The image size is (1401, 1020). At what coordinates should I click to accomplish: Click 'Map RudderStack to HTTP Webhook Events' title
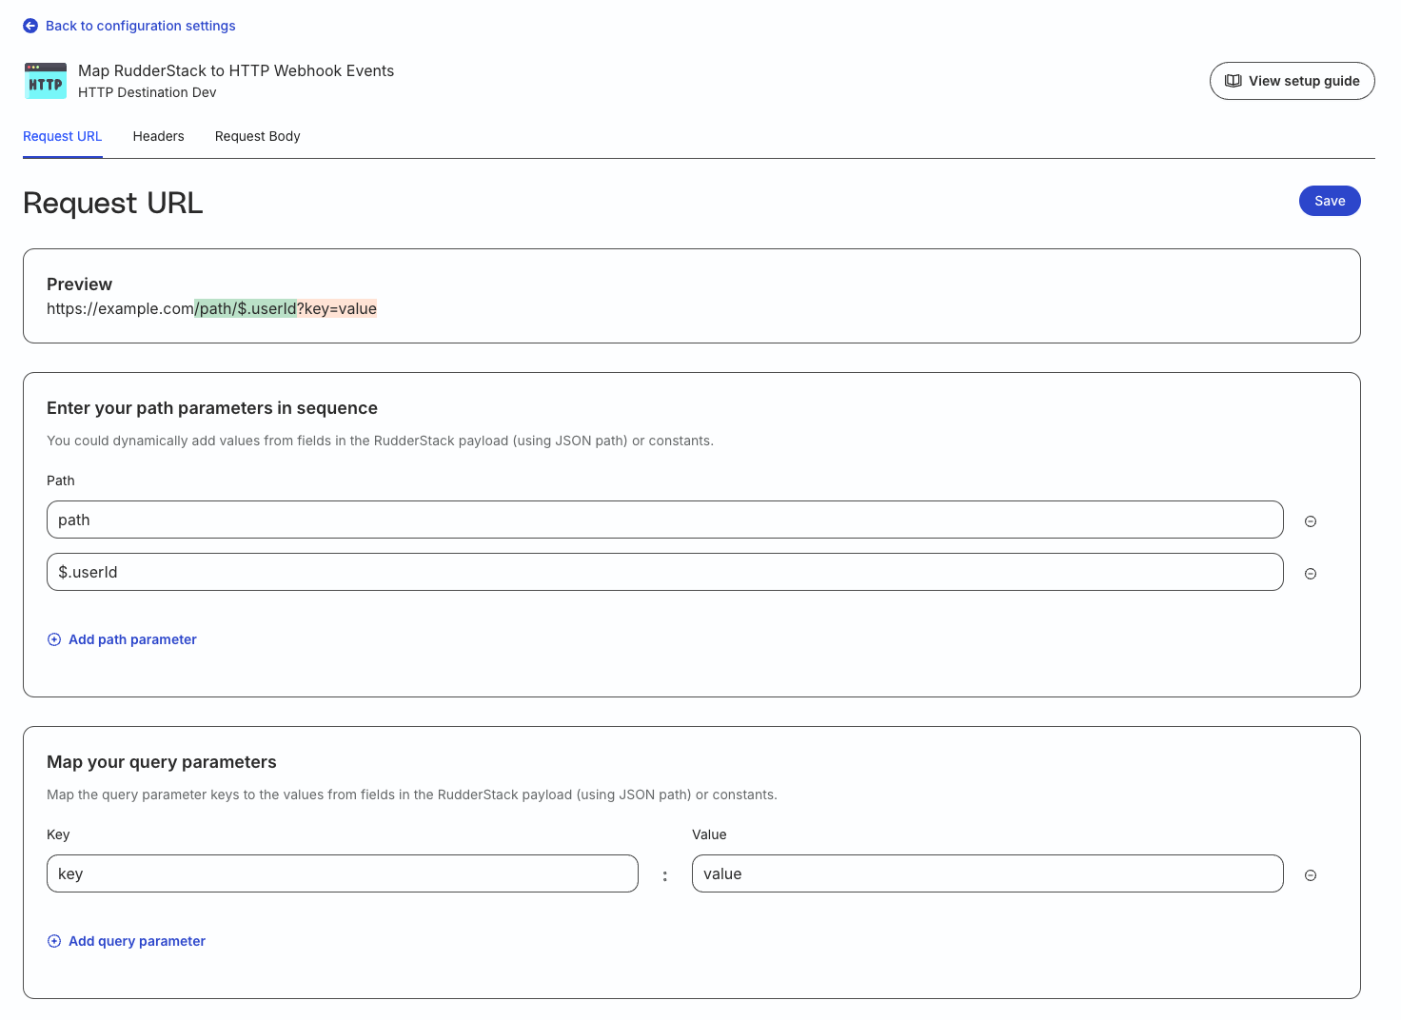(x=236, y=70)
